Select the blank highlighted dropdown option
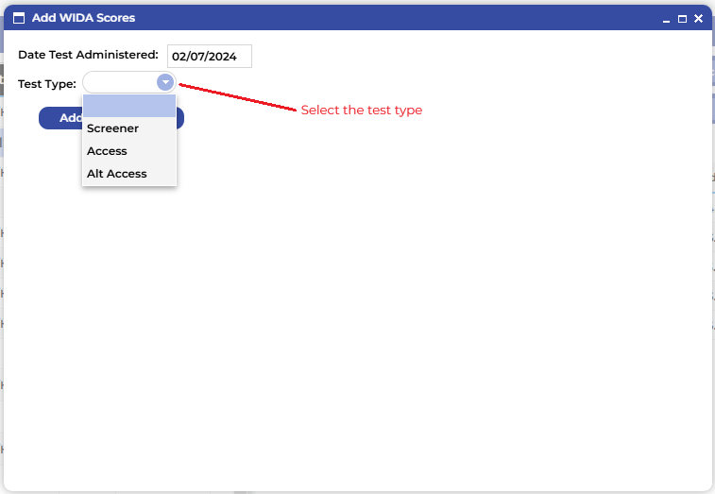 (x=128, y=106)
